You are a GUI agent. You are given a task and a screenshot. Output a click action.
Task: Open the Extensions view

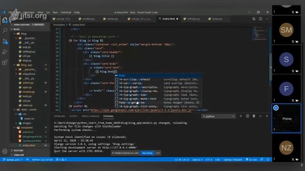5,62
